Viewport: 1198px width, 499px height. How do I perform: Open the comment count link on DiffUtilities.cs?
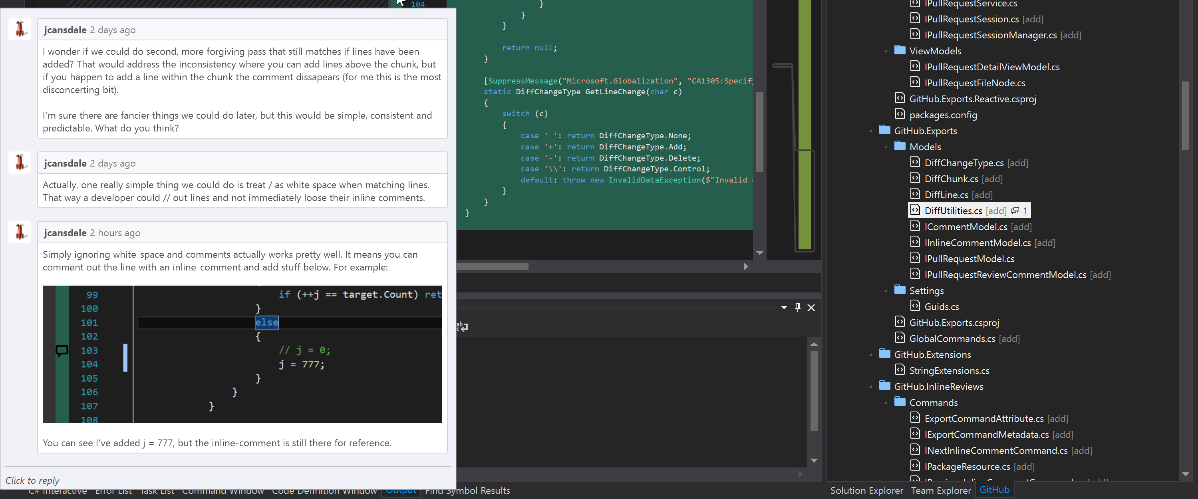coord(1025,211)
